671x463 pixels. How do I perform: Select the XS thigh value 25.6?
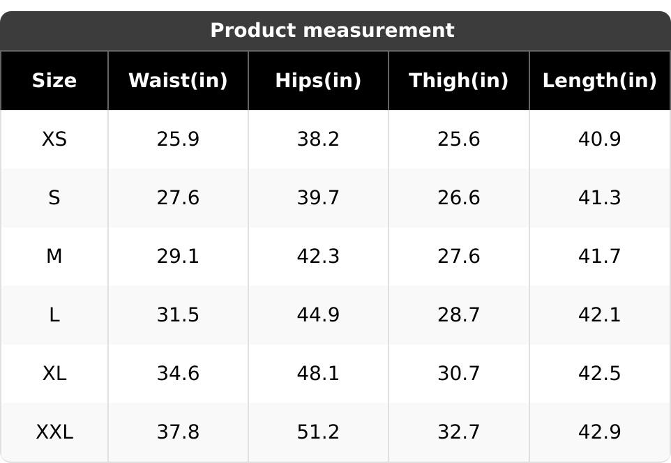458,139
